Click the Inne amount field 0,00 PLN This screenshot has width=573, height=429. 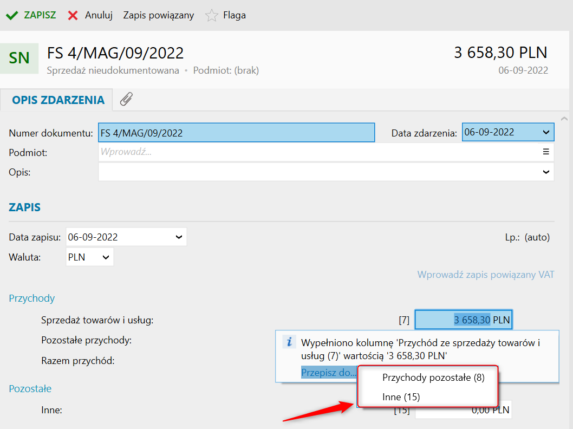click(x=464, y=410)
